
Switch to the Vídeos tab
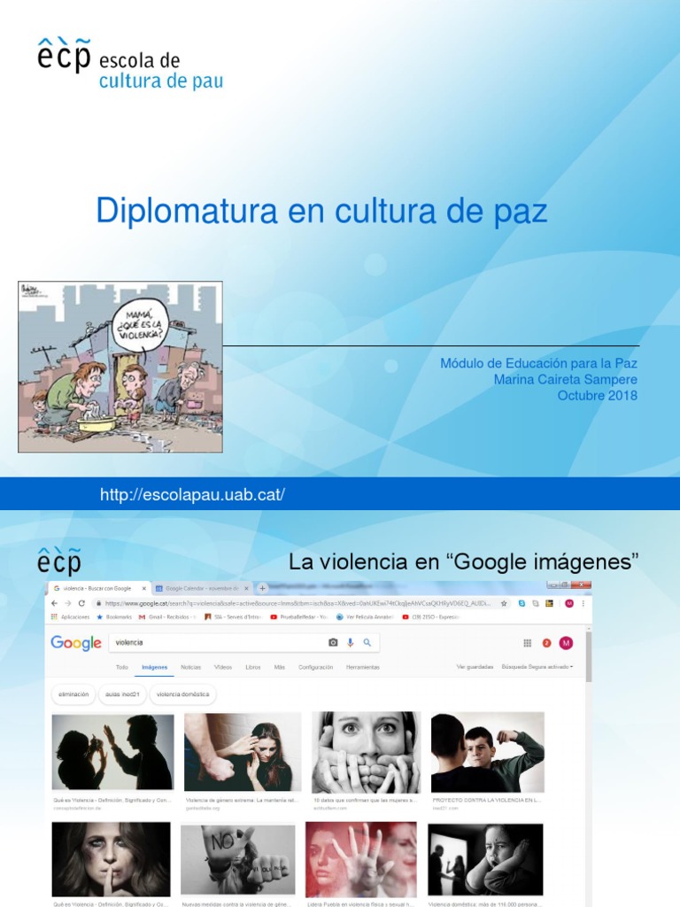[x=223, y=667]
